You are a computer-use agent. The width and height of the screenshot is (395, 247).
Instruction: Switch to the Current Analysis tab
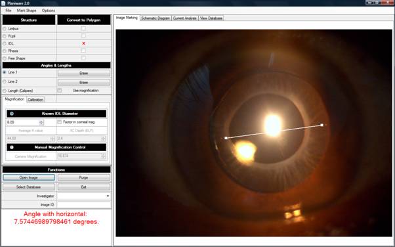[184, 18]
